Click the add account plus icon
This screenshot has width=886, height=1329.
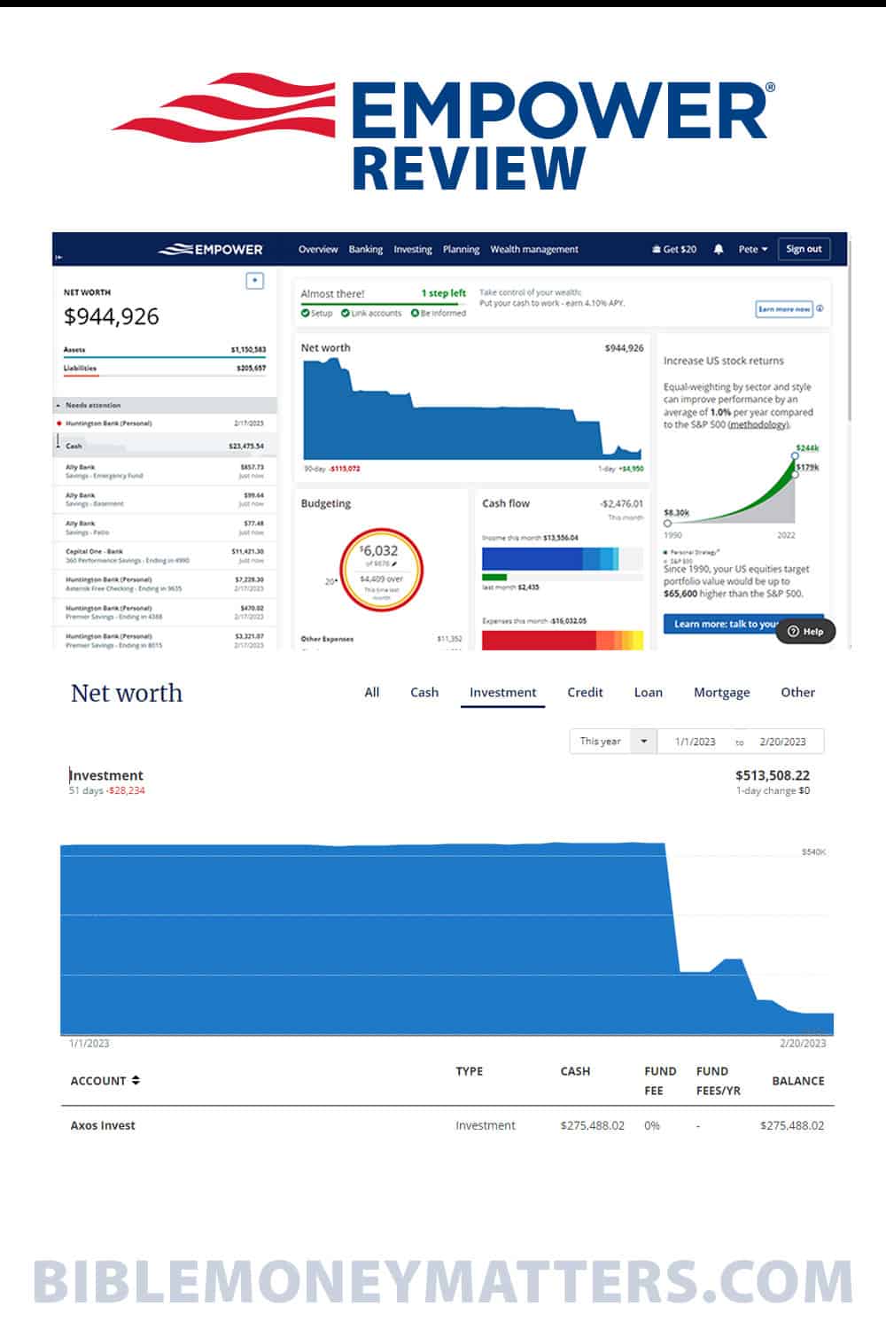tap(254, 281)
